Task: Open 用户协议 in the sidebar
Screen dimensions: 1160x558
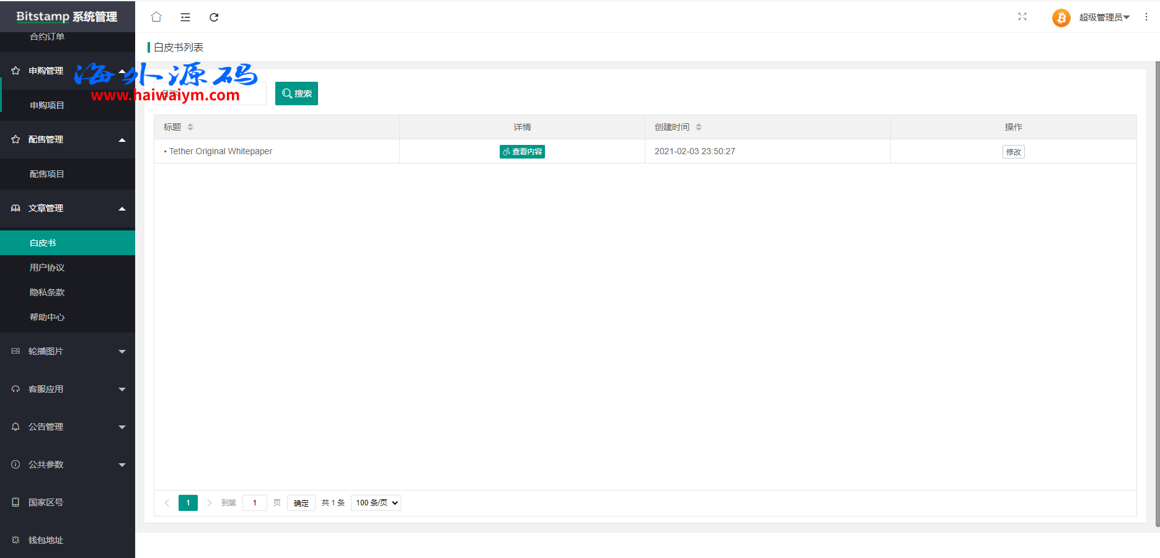Action: pyautogui.click(x=47, y=268)
